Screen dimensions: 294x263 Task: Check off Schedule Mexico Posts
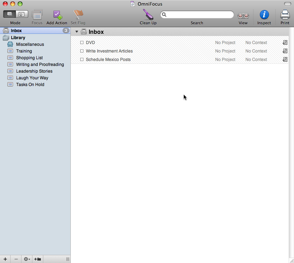coord(82,60)
